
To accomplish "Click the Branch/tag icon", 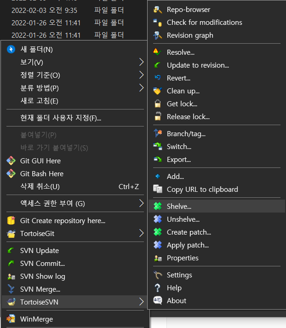I will click(158, 133).
